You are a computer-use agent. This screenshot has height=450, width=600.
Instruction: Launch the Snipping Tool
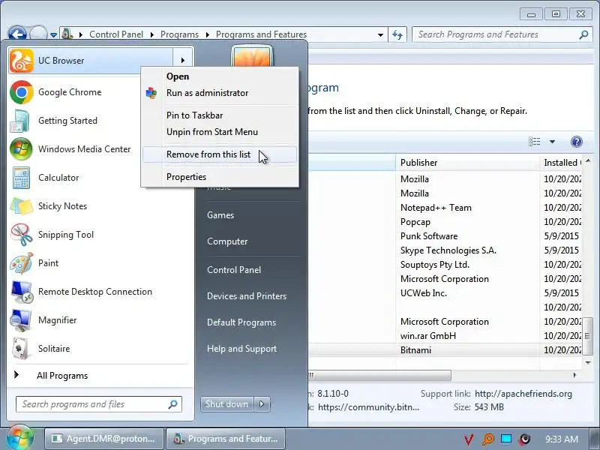[x=66, y=235]
